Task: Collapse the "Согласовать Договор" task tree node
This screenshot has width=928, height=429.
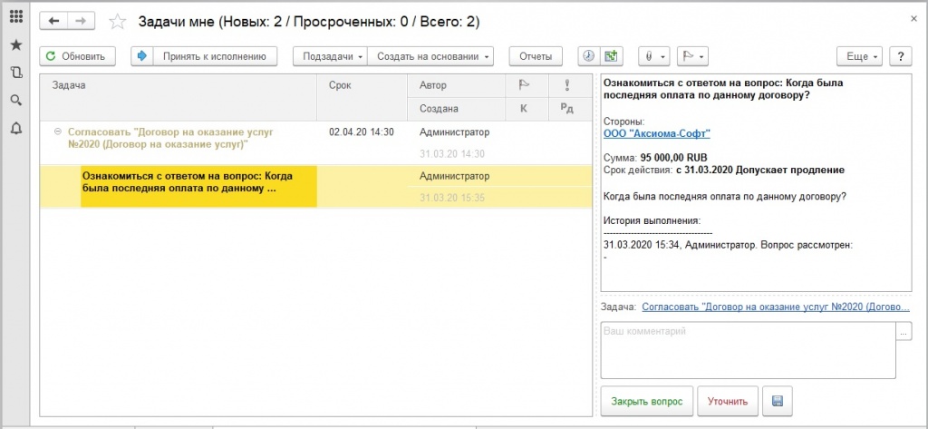Action: (58, 132)
